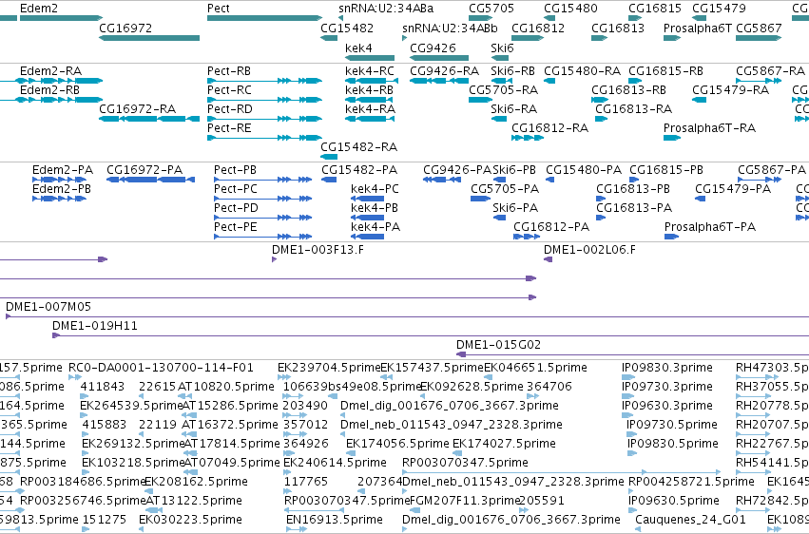Viewport: 809px width, 534px height.
Task: Select the CG16812 gene label
Action: click(x=538, y=28)
